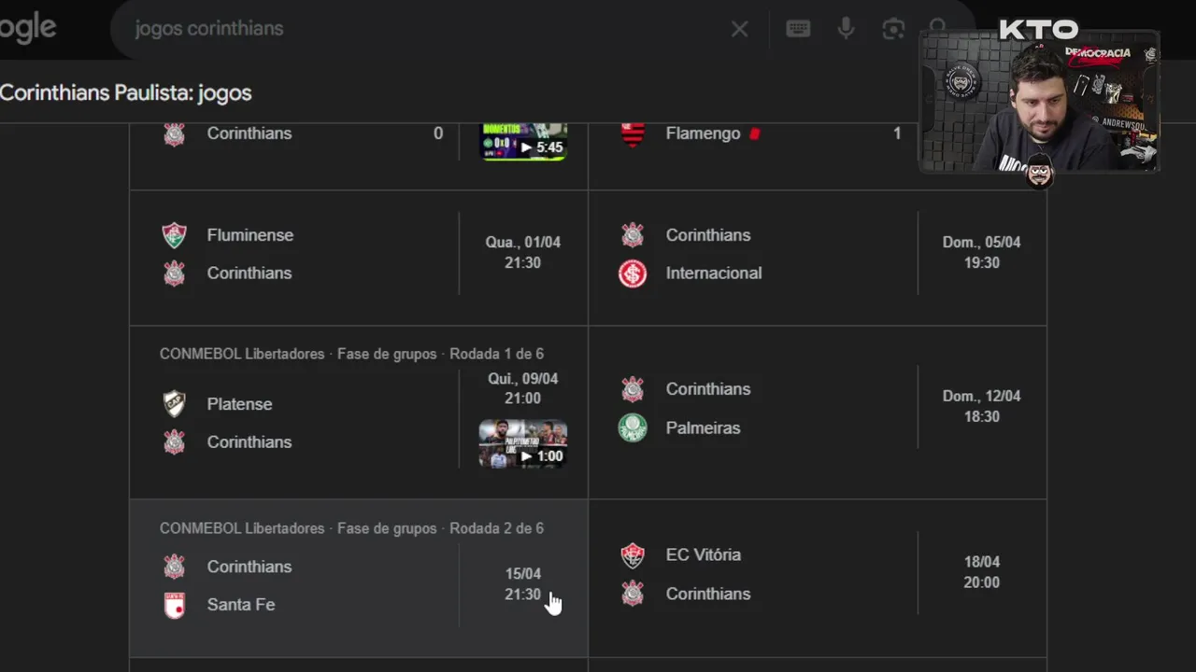Open the match scheduled 18/04 at 20:00
This screenshot has width=1196, height=672.
coord(981,572)
